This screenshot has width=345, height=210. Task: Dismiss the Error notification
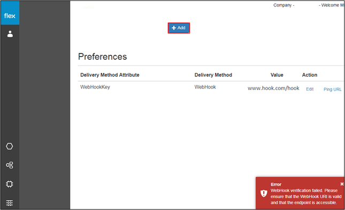click(x=342, y=184)
